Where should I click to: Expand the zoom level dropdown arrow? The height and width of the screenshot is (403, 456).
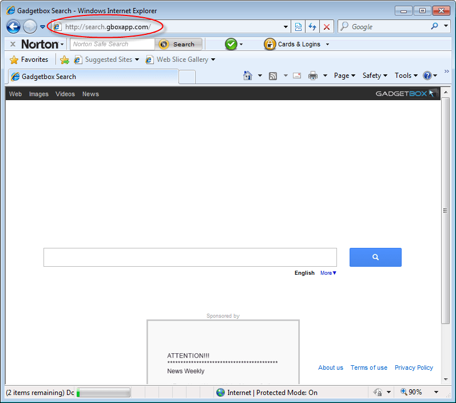coord(436,392)
